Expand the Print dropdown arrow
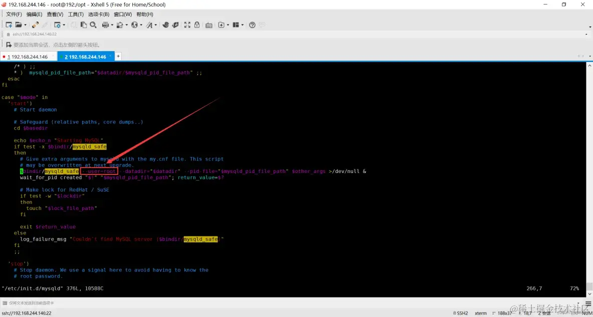The width and height of the screenshot is (593, 317). pyautogui.click(x=112, y=25)
